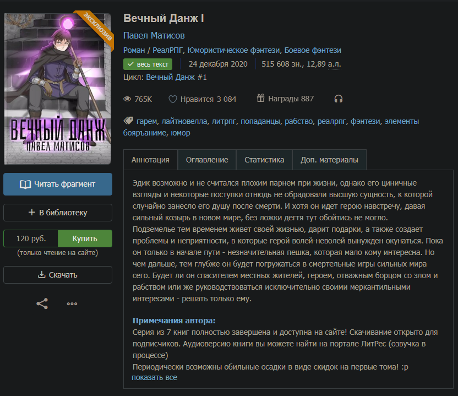Click the tag icon before гарем
The image size is (458, 396).
[x=128, y=121]
